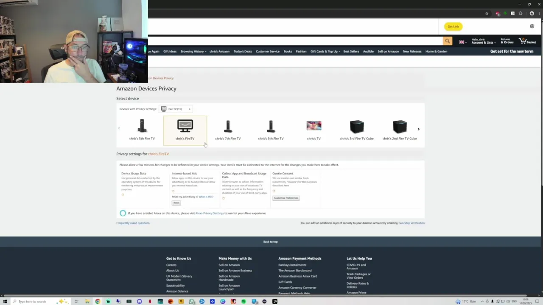The width and height of the screenshot is (543, 305).
Task: Open Audible nav link
Action: pos(368,51)
